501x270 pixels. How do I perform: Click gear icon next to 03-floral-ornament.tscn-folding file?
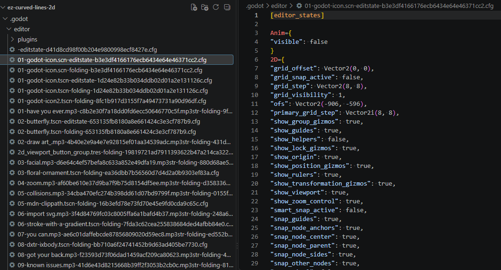pyautogui.click(x=12, y=173)
